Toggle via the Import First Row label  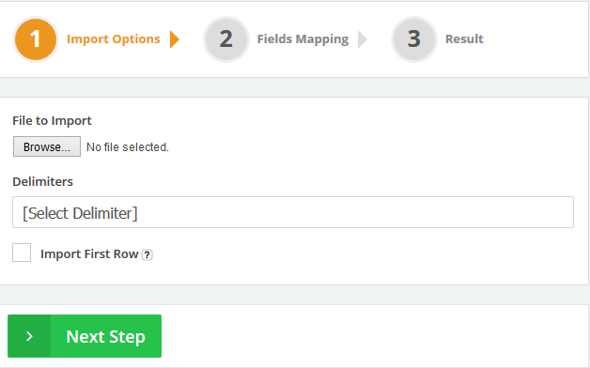click(x=89, y=254)
